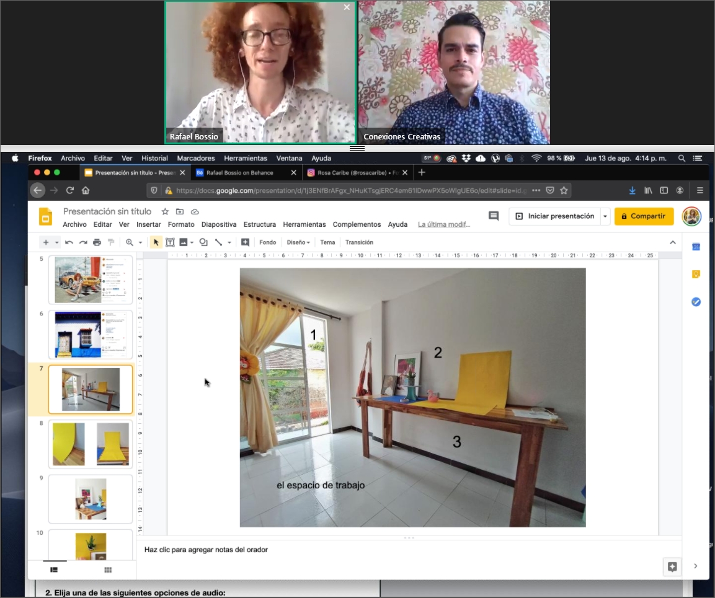Screen dimensions: 715x598
Task: Open Google Tasks side panel icon
Action: coord(696,302)
